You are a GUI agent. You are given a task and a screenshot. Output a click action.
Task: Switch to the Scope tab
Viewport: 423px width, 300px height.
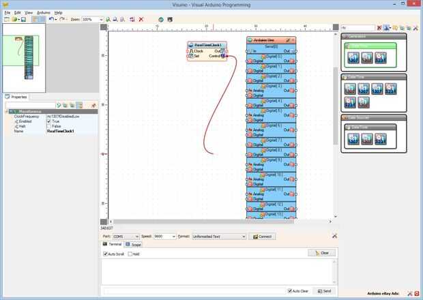pos(134,244)
